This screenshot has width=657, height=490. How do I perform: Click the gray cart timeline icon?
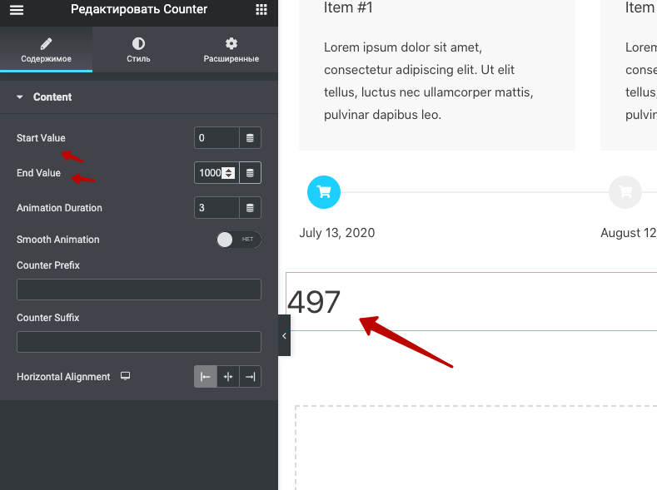click(x=625, y=192)
